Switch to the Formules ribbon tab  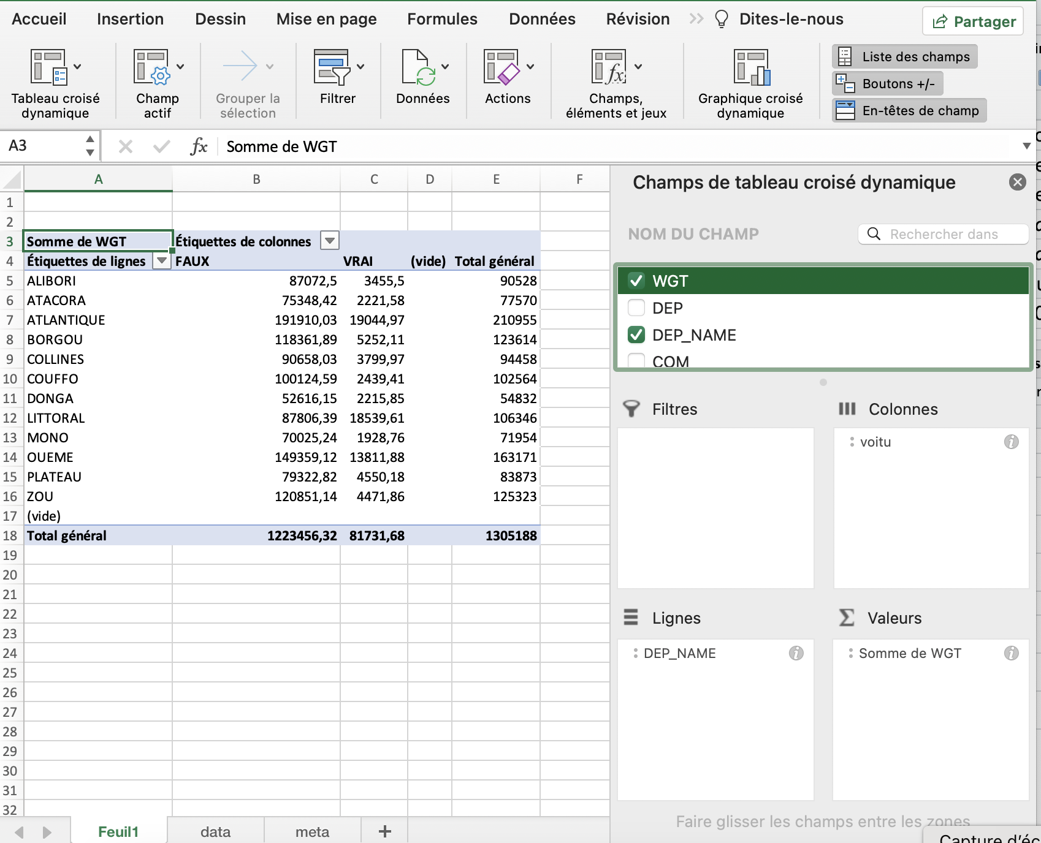click(x=442, y=19)
